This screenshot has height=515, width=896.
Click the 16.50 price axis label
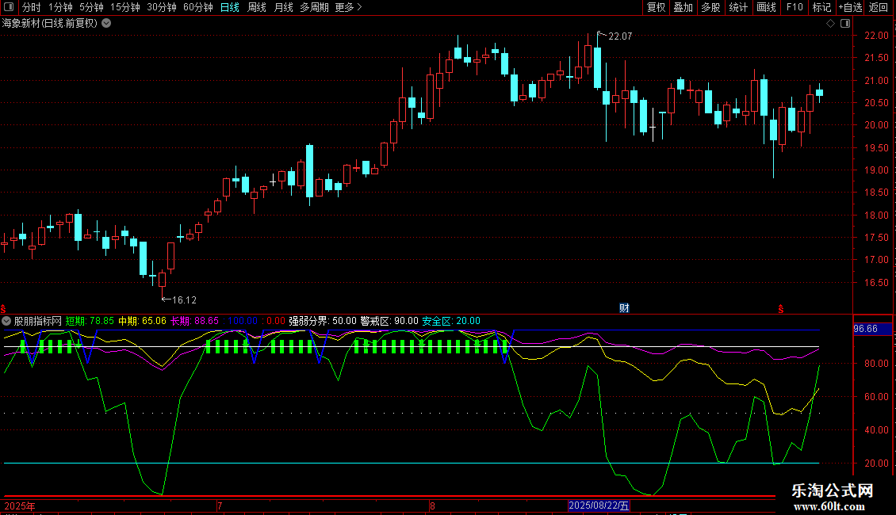[876, 283]
